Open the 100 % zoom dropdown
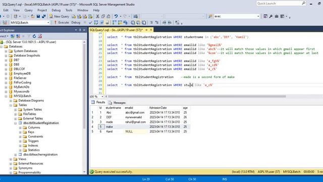323x182 pixels. click(x=102, y=97)
